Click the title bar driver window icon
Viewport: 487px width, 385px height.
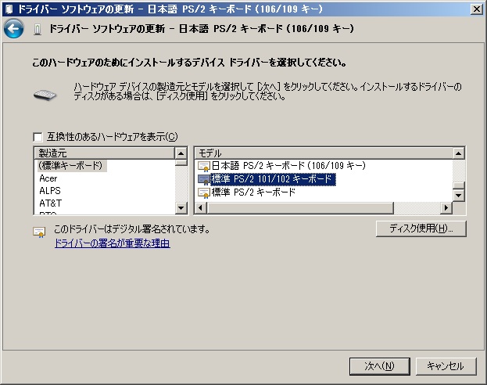9,9
